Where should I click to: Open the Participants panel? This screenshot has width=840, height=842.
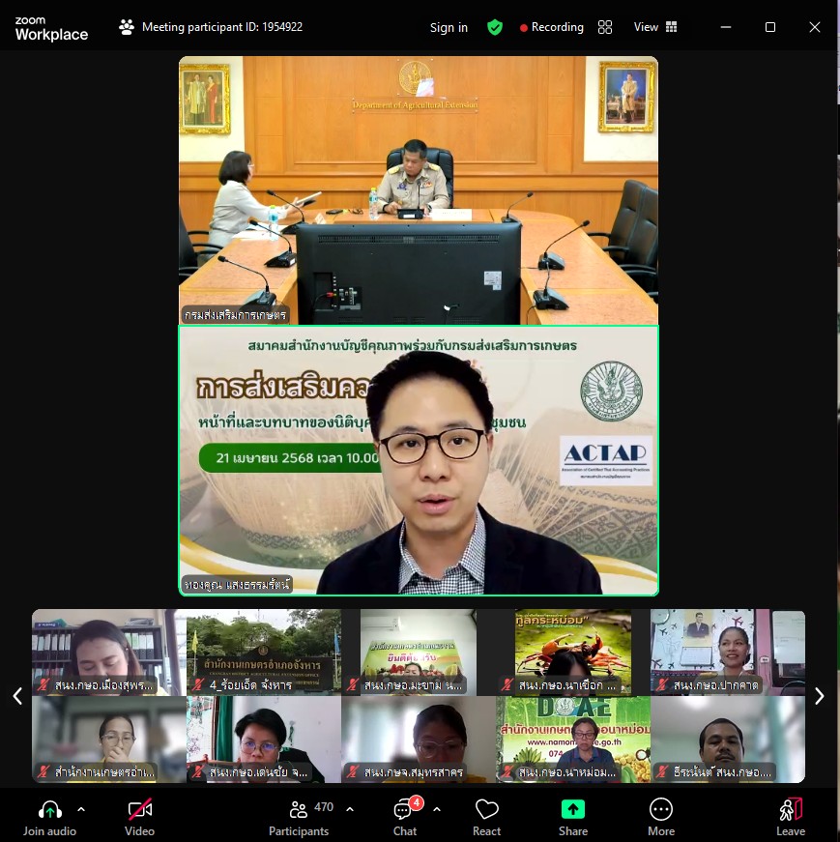pyautogui.click(x=299, y=809)
